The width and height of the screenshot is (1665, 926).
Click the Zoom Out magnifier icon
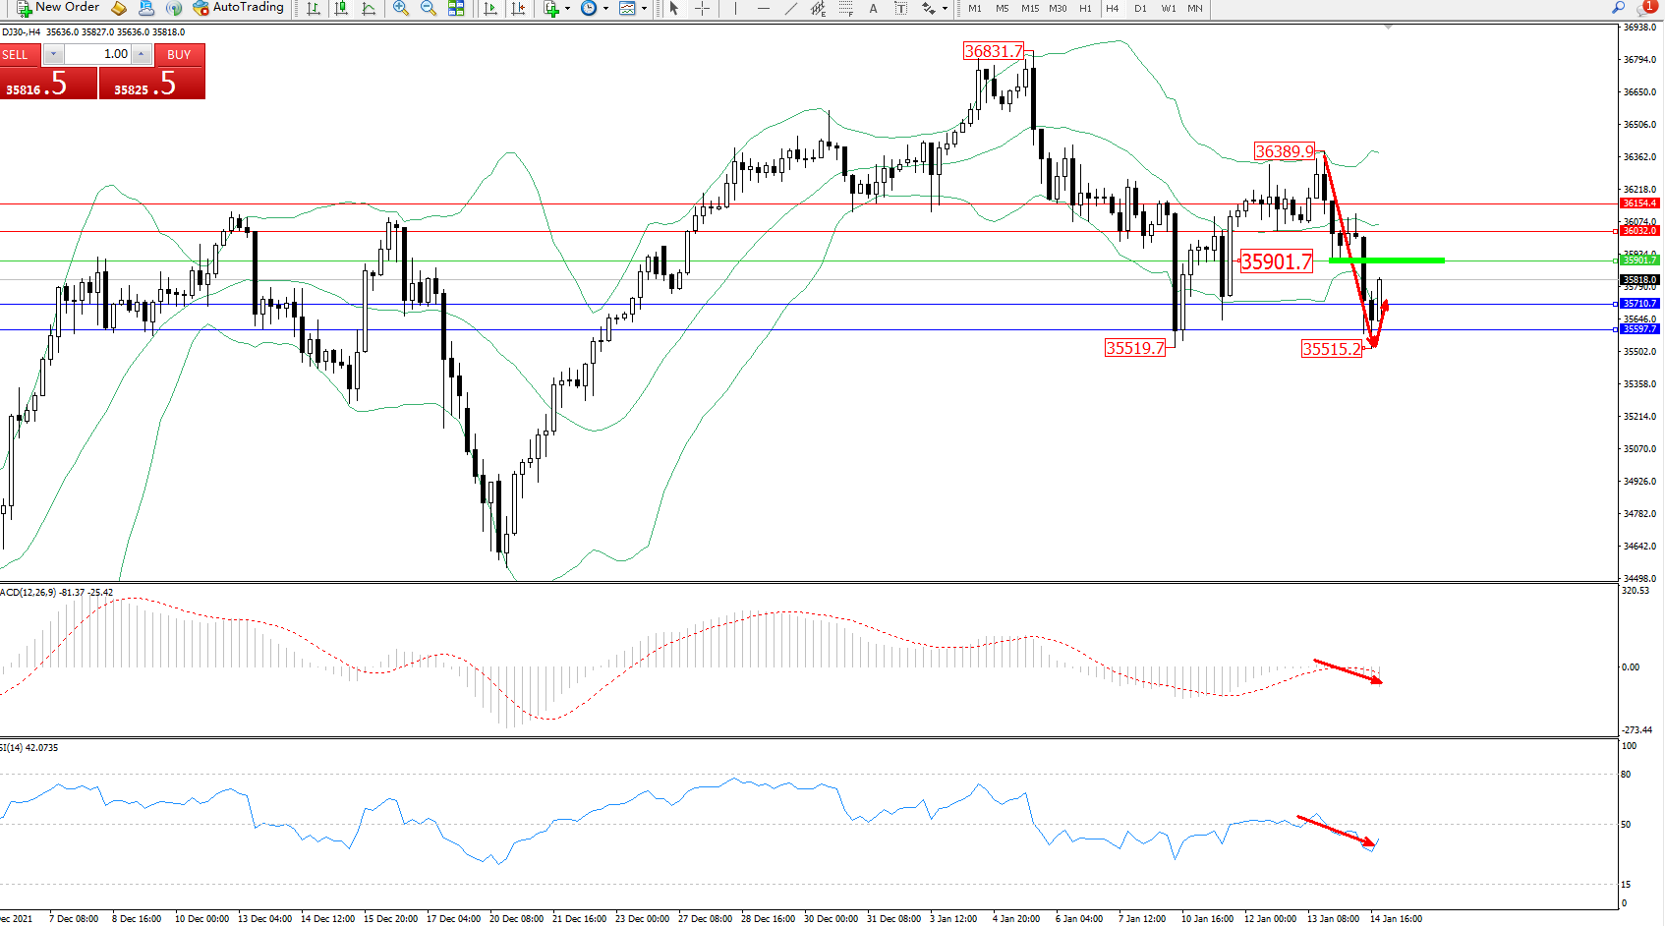tap(428, 8)
